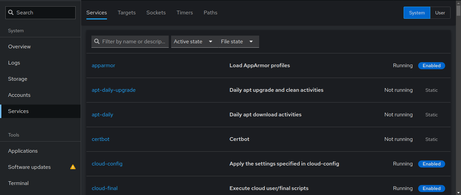This screenshot has width=461, height=195.
Task: Open the Logs page in sidebar
Action: 40,63
